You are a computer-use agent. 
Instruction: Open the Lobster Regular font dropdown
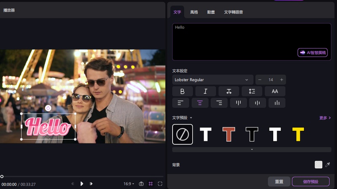pyautogui.click(x=213, y=80)
